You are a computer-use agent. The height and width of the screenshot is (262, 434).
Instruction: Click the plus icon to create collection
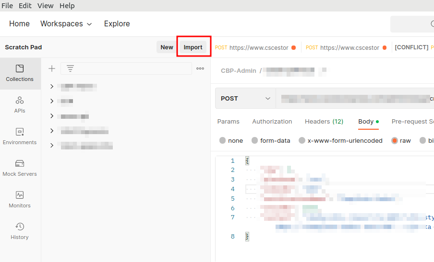[52, 68]
